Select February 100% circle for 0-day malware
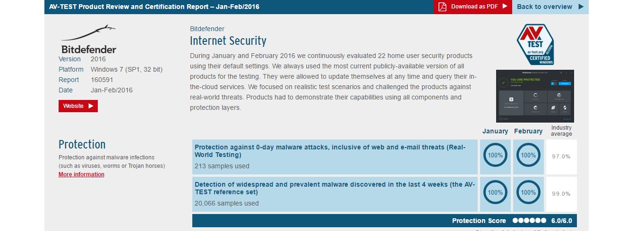This screenshot has width=627, height=231. click(x=528, y=155)
